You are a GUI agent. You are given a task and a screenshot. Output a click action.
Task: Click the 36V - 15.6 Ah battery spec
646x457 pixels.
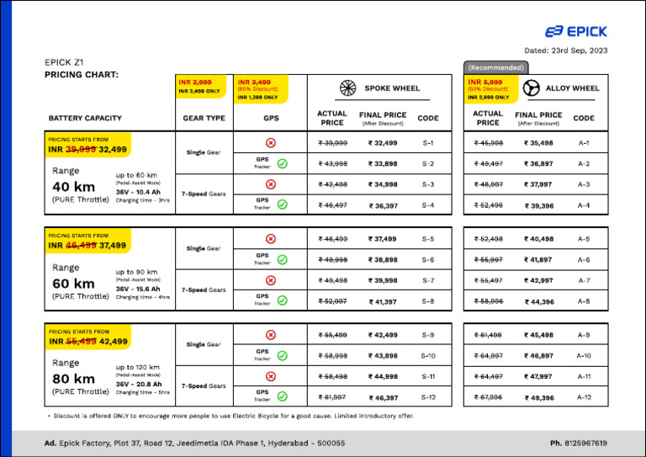click(x=138, y=289)
